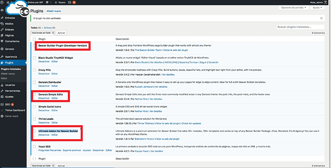
Task: Edit the Black Studio TinyMCE Widget plugin
Action: point(55,61)
